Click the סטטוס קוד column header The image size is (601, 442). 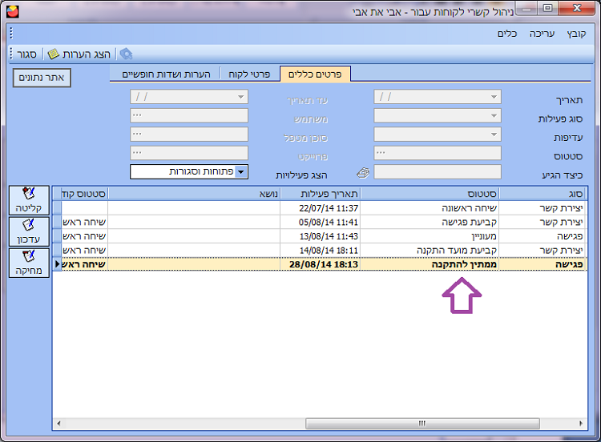point(85,194)
